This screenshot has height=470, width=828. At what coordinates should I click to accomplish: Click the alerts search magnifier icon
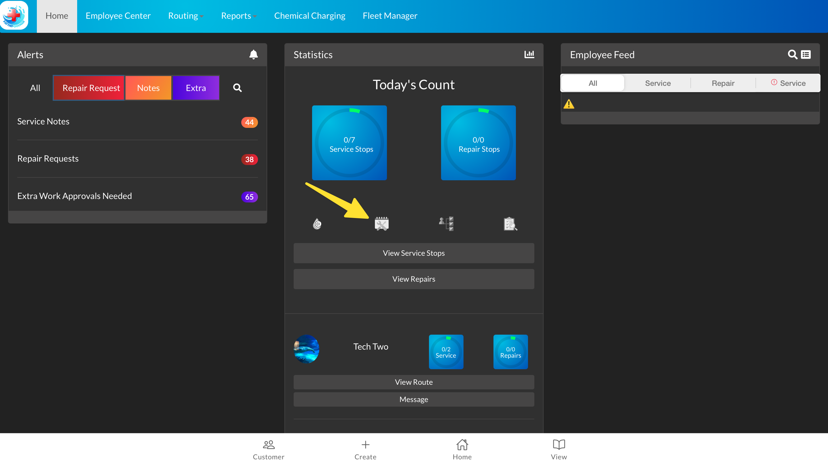pos(237,88)
